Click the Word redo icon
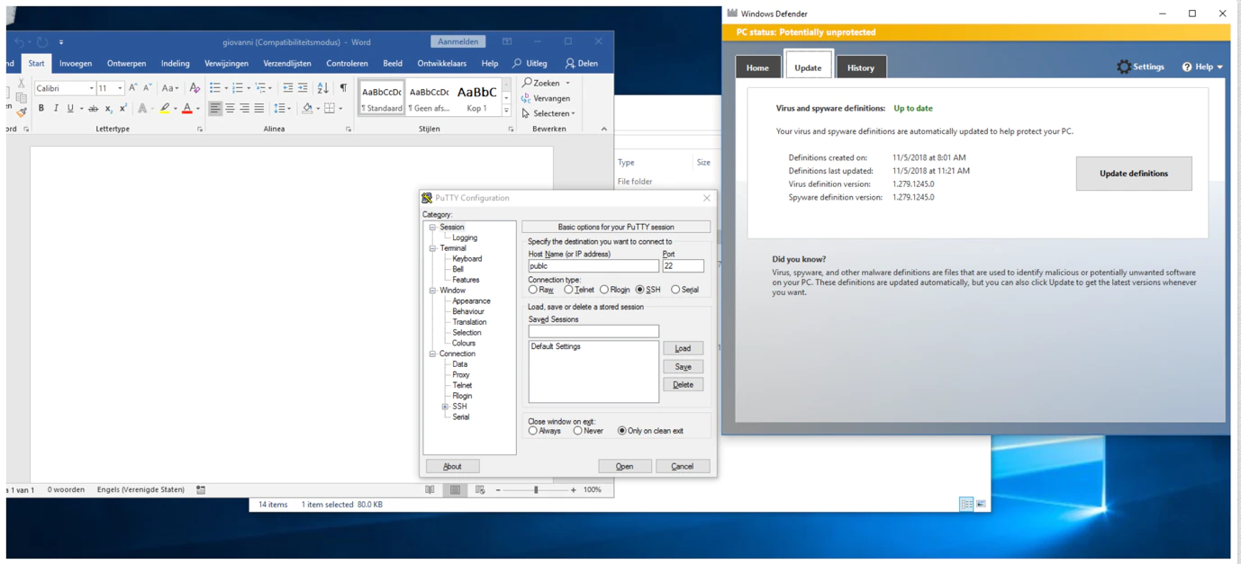Screen dimensions: 1241x564 42,41
